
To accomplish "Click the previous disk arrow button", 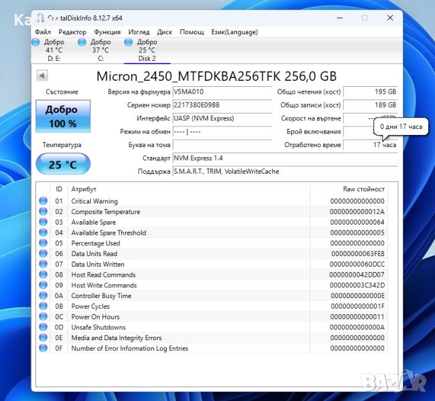I will 42,76.
